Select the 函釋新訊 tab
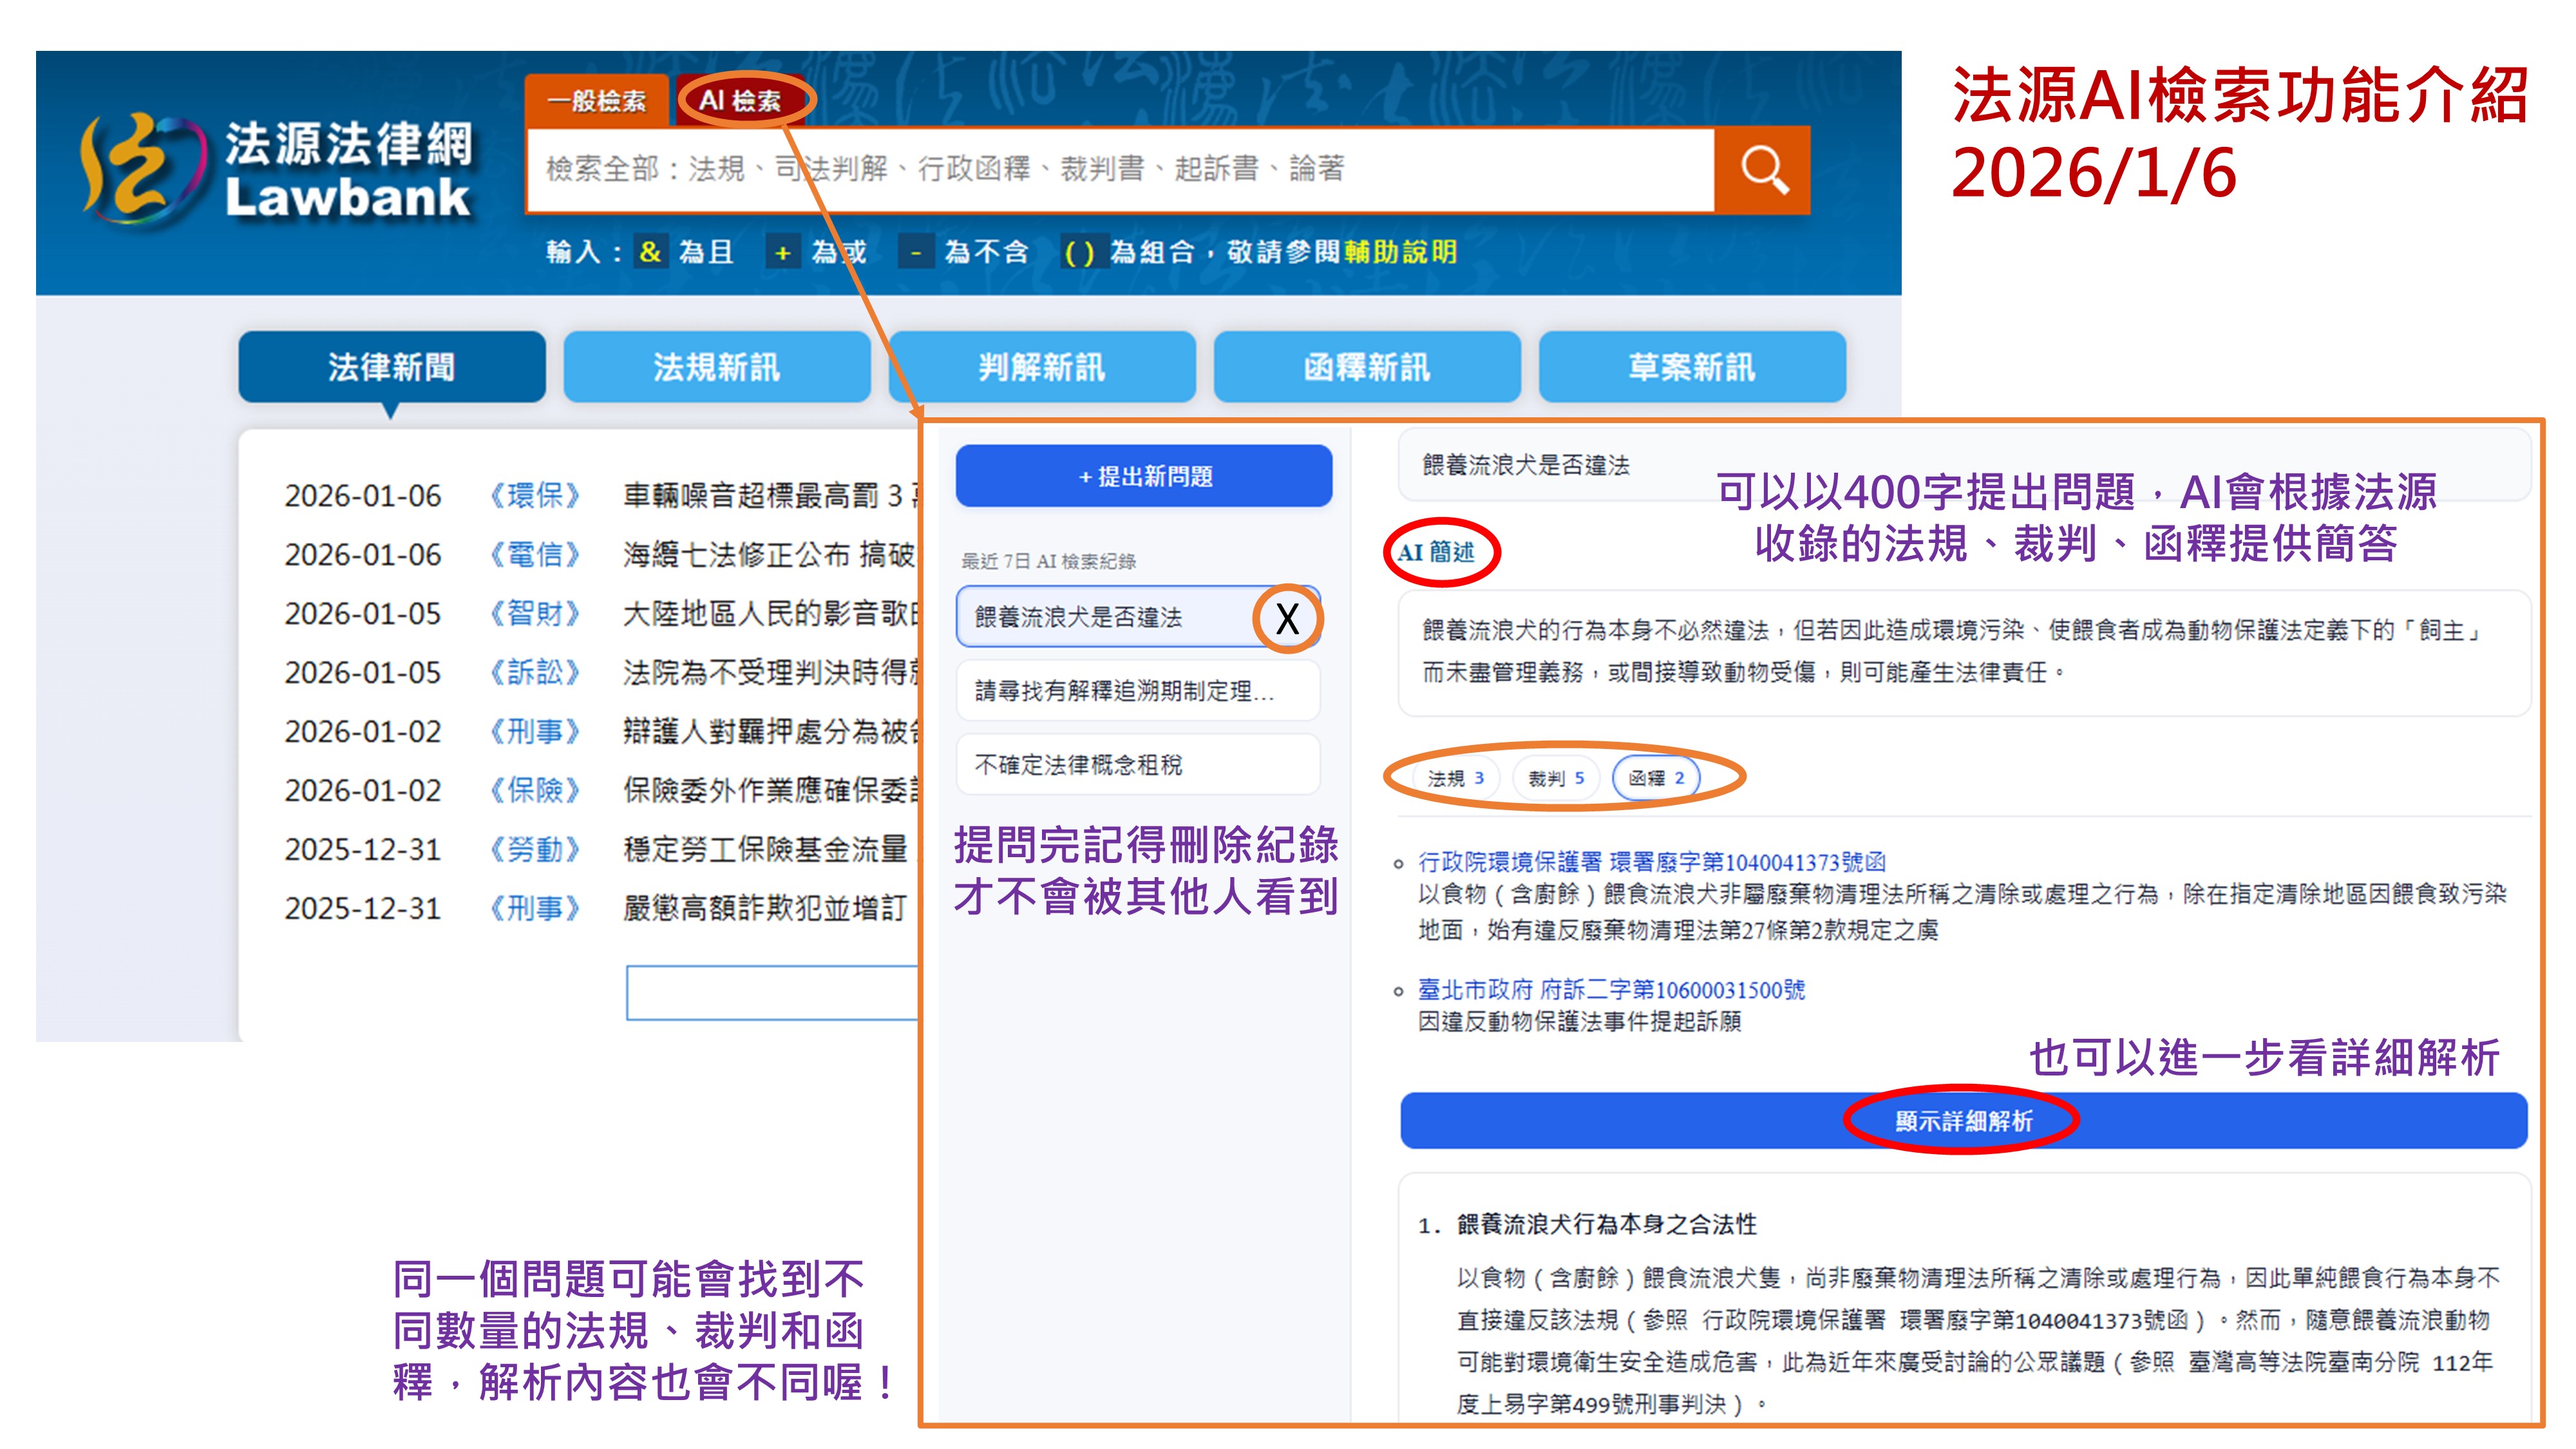2576x1449 pixels. point(1366,367)
